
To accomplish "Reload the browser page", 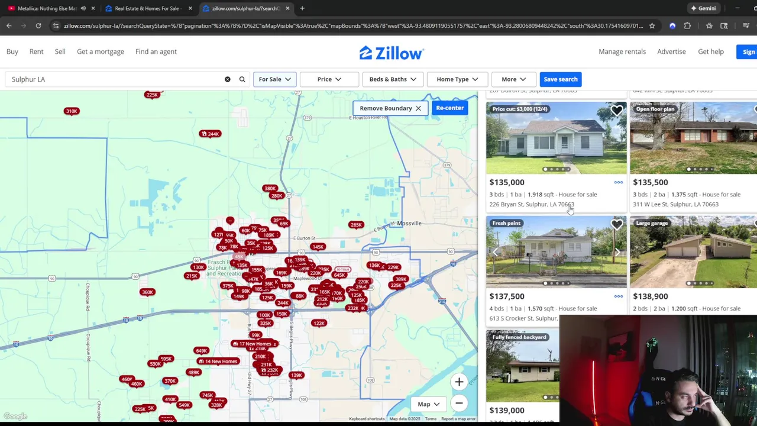I will [38, 25].
